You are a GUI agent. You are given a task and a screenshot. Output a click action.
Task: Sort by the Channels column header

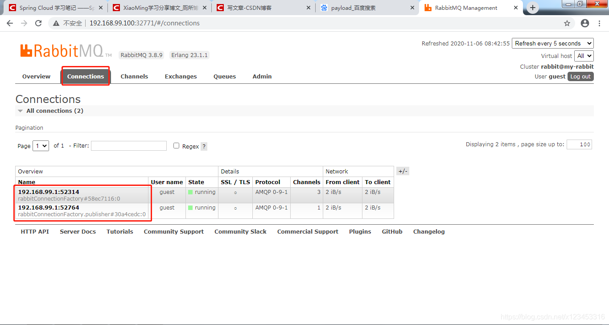307,182
